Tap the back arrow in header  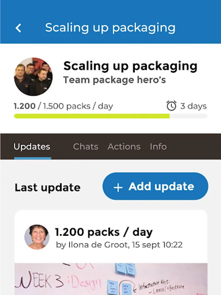[x=18, y=28]
